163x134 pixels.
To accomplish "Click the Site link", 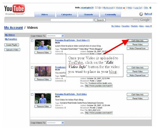I will click(146, 8).
